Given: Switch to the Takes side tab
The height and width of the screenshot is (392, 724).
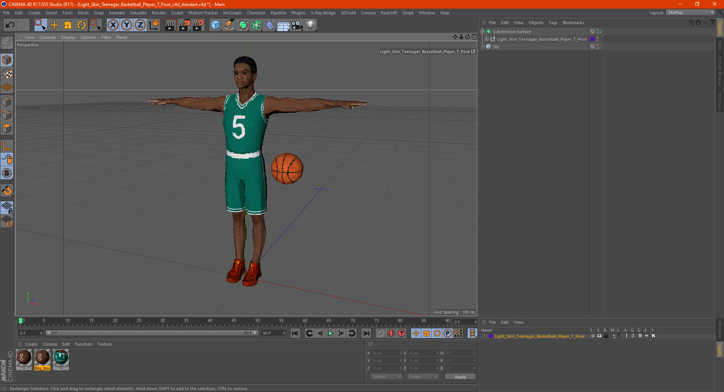Looking at the screenshot, I should click(719, 45).
